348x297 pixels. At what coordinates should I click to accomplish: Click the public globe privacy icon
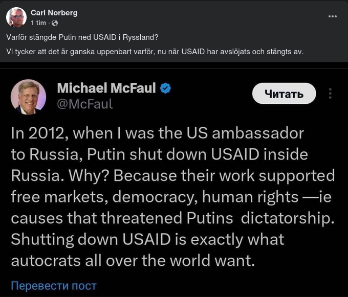[55, 23]
